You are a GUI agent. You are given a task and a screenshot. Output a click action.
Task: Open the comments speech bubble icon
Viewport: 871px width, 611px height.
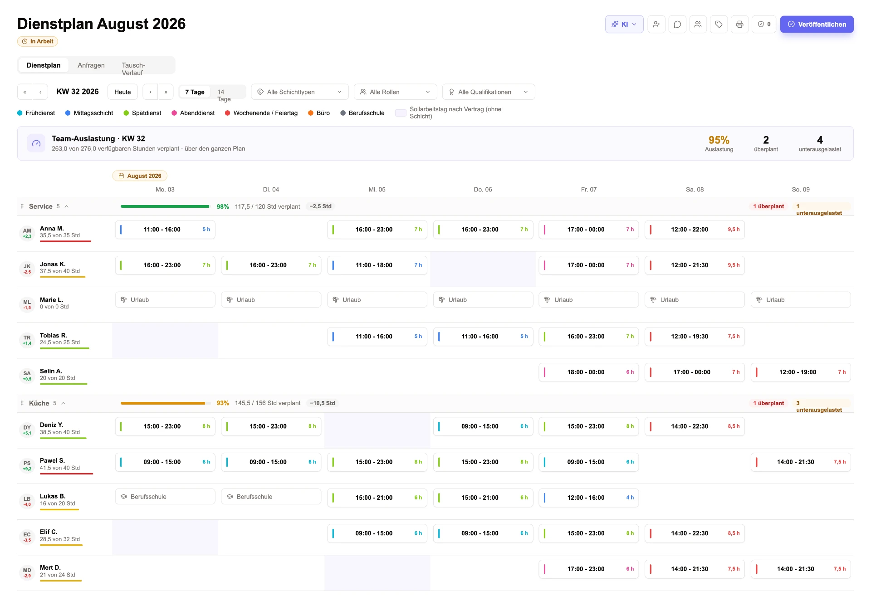coord(677,24)
